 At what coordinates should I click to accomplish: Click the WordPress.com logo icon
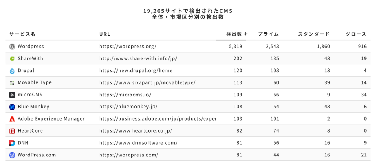click(12, 155)
